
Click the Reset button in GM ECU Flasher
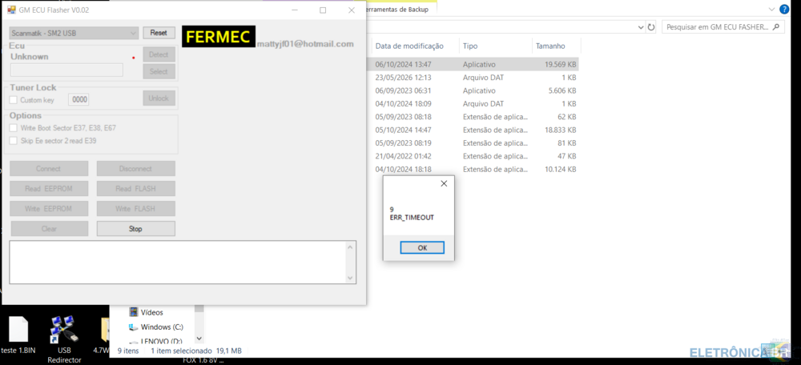159,33
